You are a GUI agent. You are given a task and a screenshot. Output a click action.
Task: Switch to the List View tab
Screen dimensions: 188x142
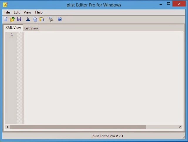pos(31,28)
